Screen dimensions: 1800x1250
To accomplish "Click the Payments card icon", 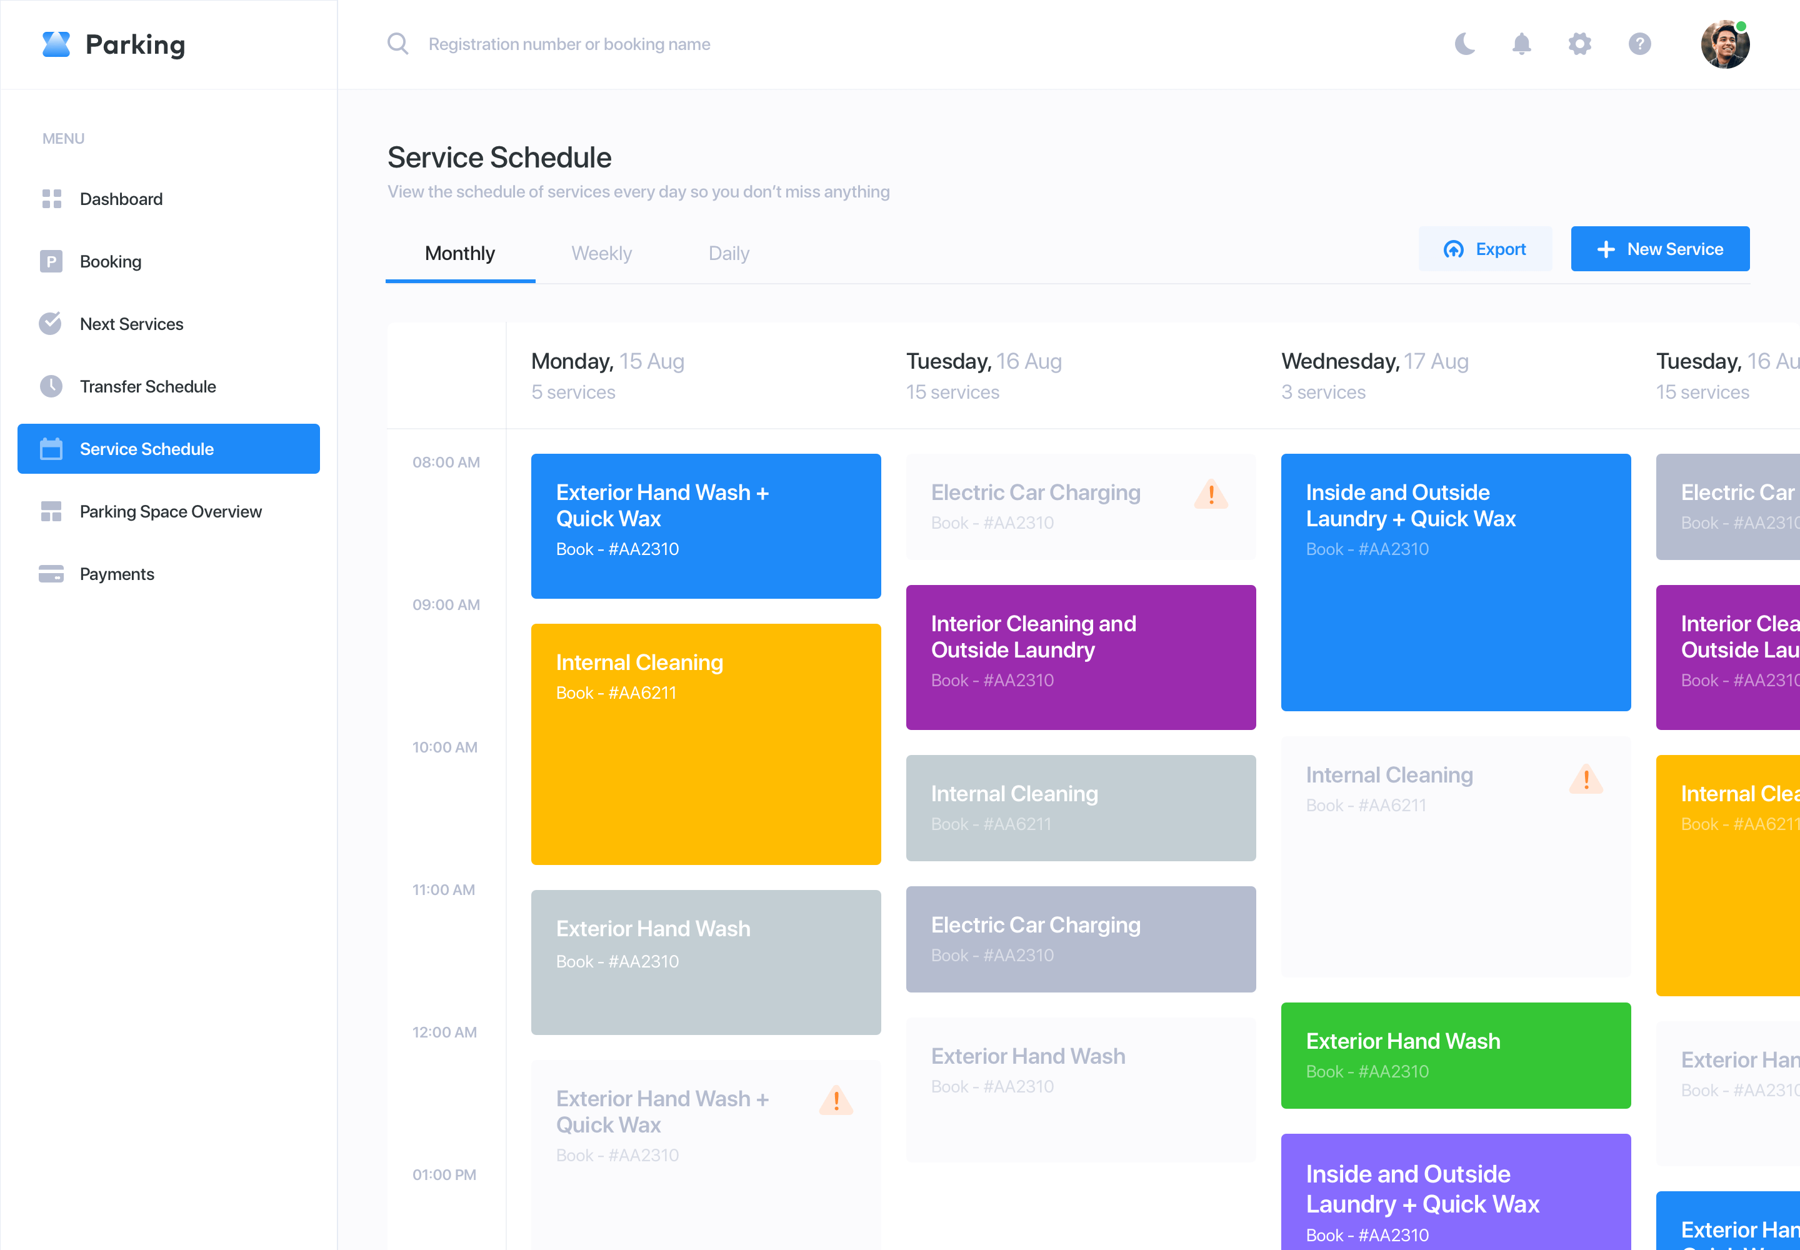I will 51,574.
